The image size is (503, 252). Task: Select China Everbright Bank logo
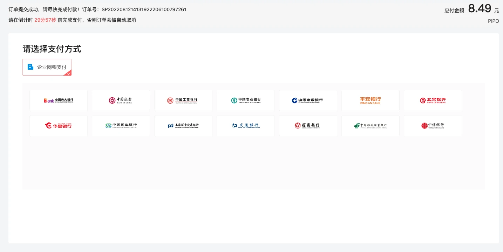pyautogui.click(x=59, y=100)
